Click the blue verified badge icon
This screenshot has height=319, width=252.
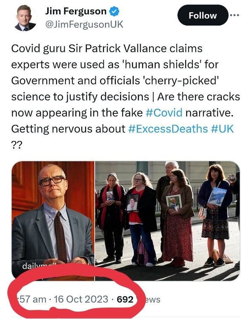coord(114,11)
